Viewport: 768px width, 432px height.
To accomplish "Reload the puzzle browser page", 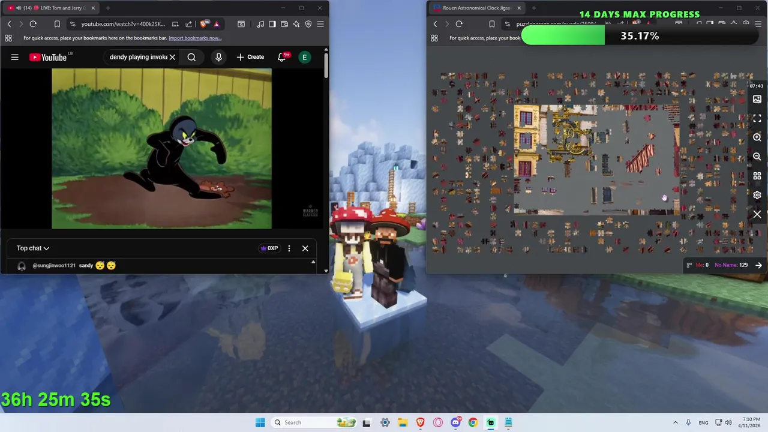I will (x=459, y=24).
